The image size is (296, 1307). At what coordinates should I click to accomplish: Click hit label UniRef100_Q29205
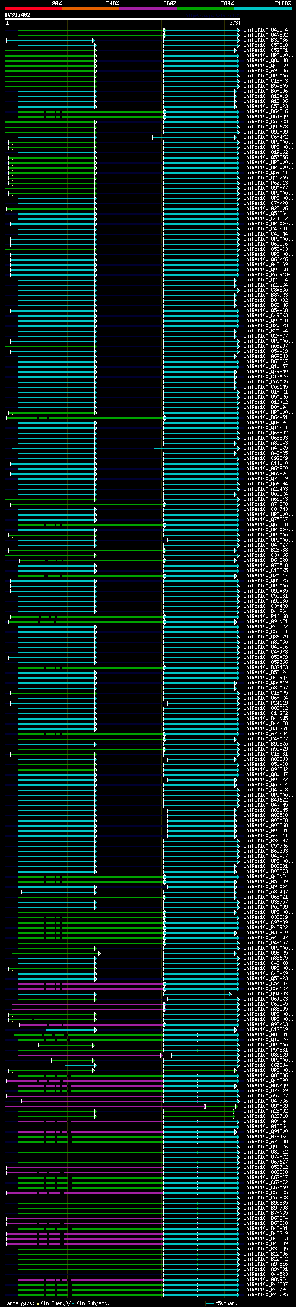pos(265,178)
